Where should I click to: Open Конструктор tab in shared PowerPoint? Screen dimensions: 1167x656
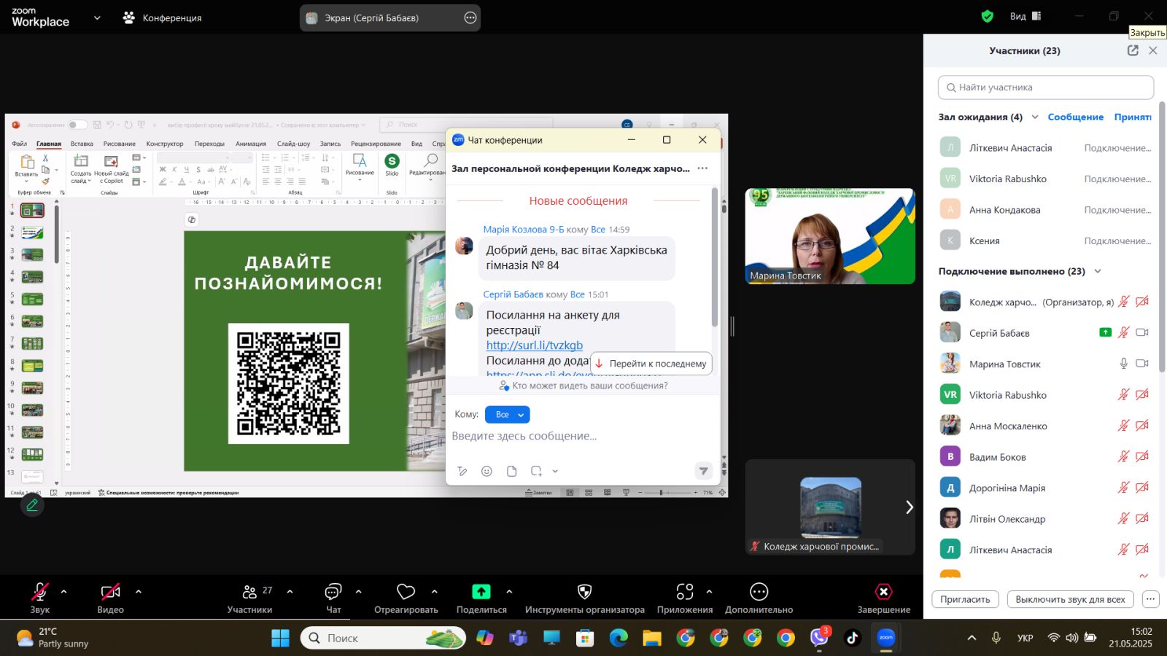[165, 144]
